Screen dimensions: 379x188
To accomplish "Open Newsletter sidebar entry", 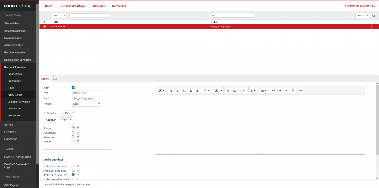I will pos(14,81).
